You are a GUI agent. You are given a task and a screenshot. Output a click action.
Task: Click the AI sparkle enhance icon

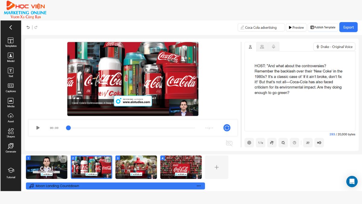[283, 143]
